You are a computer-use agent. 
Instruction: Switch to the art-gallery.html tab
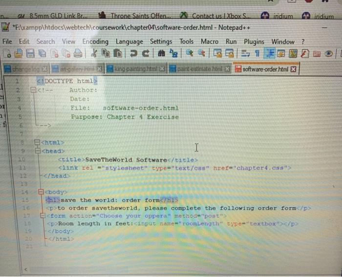(x=77, y=69)
